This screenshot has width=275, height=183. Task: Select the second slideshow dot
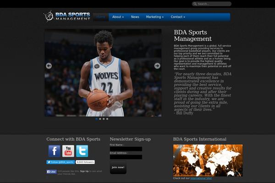pos(100,119)
